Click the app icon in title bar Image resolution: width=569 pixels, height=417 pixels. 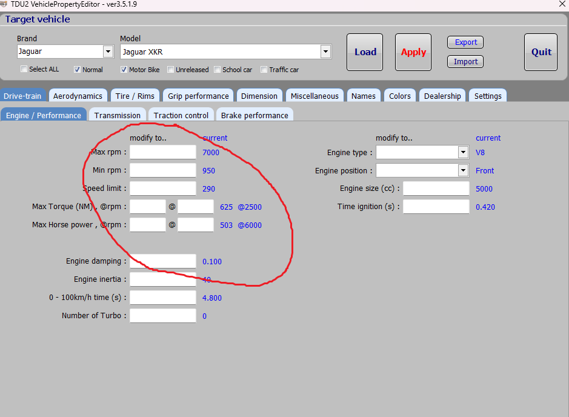[4, 3]
